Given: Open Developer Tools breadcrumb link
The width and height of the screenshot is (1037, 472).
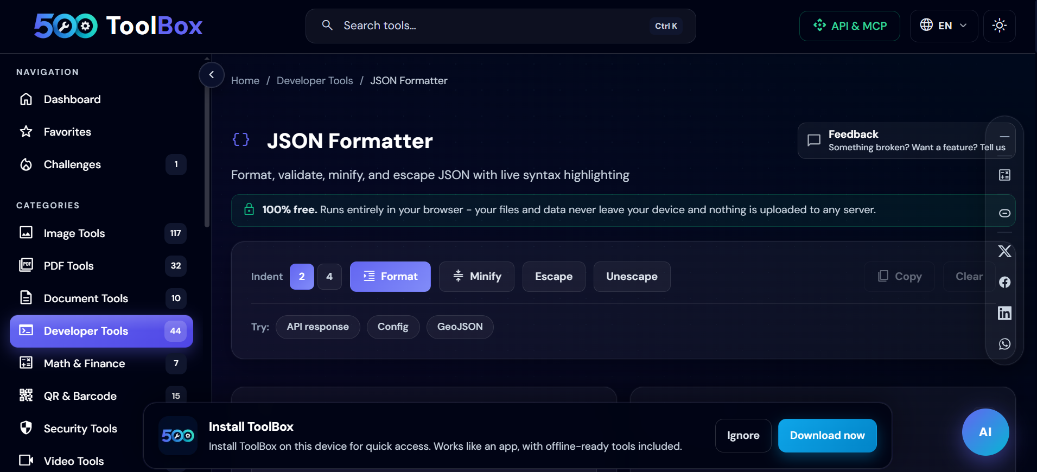Looking at the screenshot, I should tap(315, 81).
